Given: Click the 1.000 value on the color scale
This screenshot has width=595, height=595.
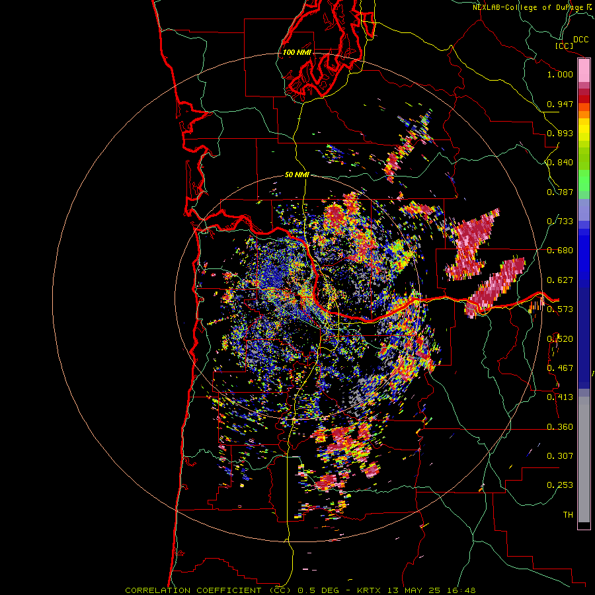Looking at the screenshot, I should coord(560,74).
